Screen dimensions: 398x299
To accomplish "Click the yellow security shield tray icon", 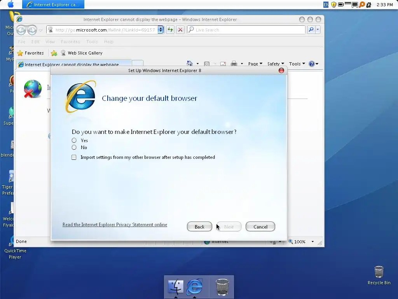I will click(x=333, y=5).
